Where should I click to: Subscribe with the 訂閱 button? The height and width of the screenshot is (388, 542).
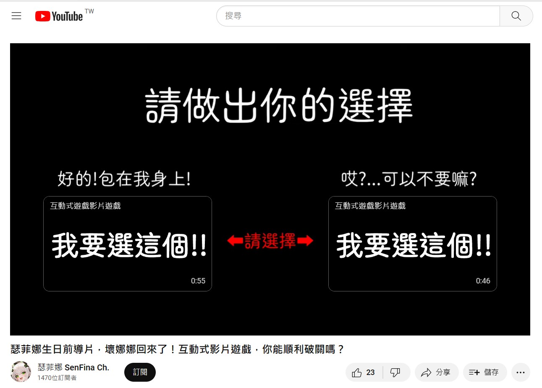click(140, 372)
